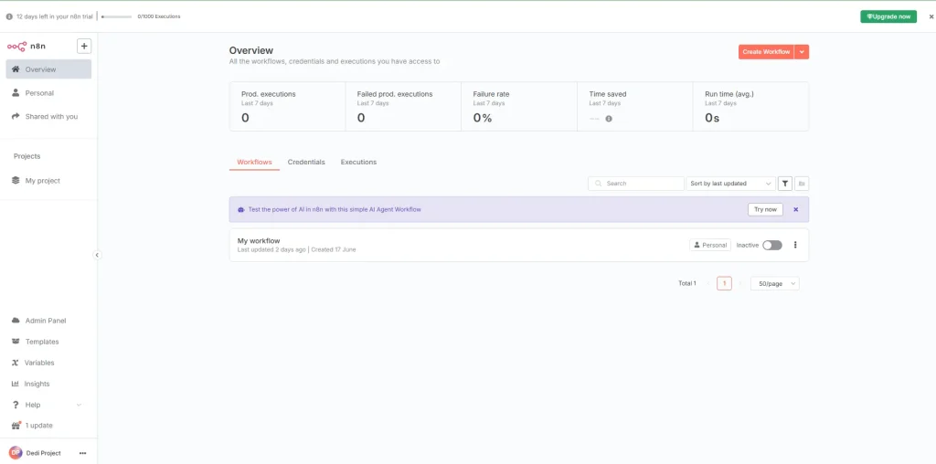
Task: Click the executions usage progress bar
Action: (x=117, y=16)
